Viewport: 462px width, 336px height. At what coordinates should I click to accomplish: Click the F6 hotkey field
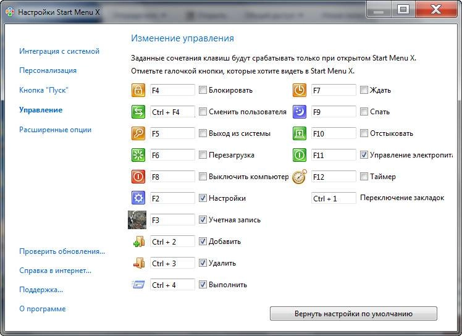(x=172, y=155)
